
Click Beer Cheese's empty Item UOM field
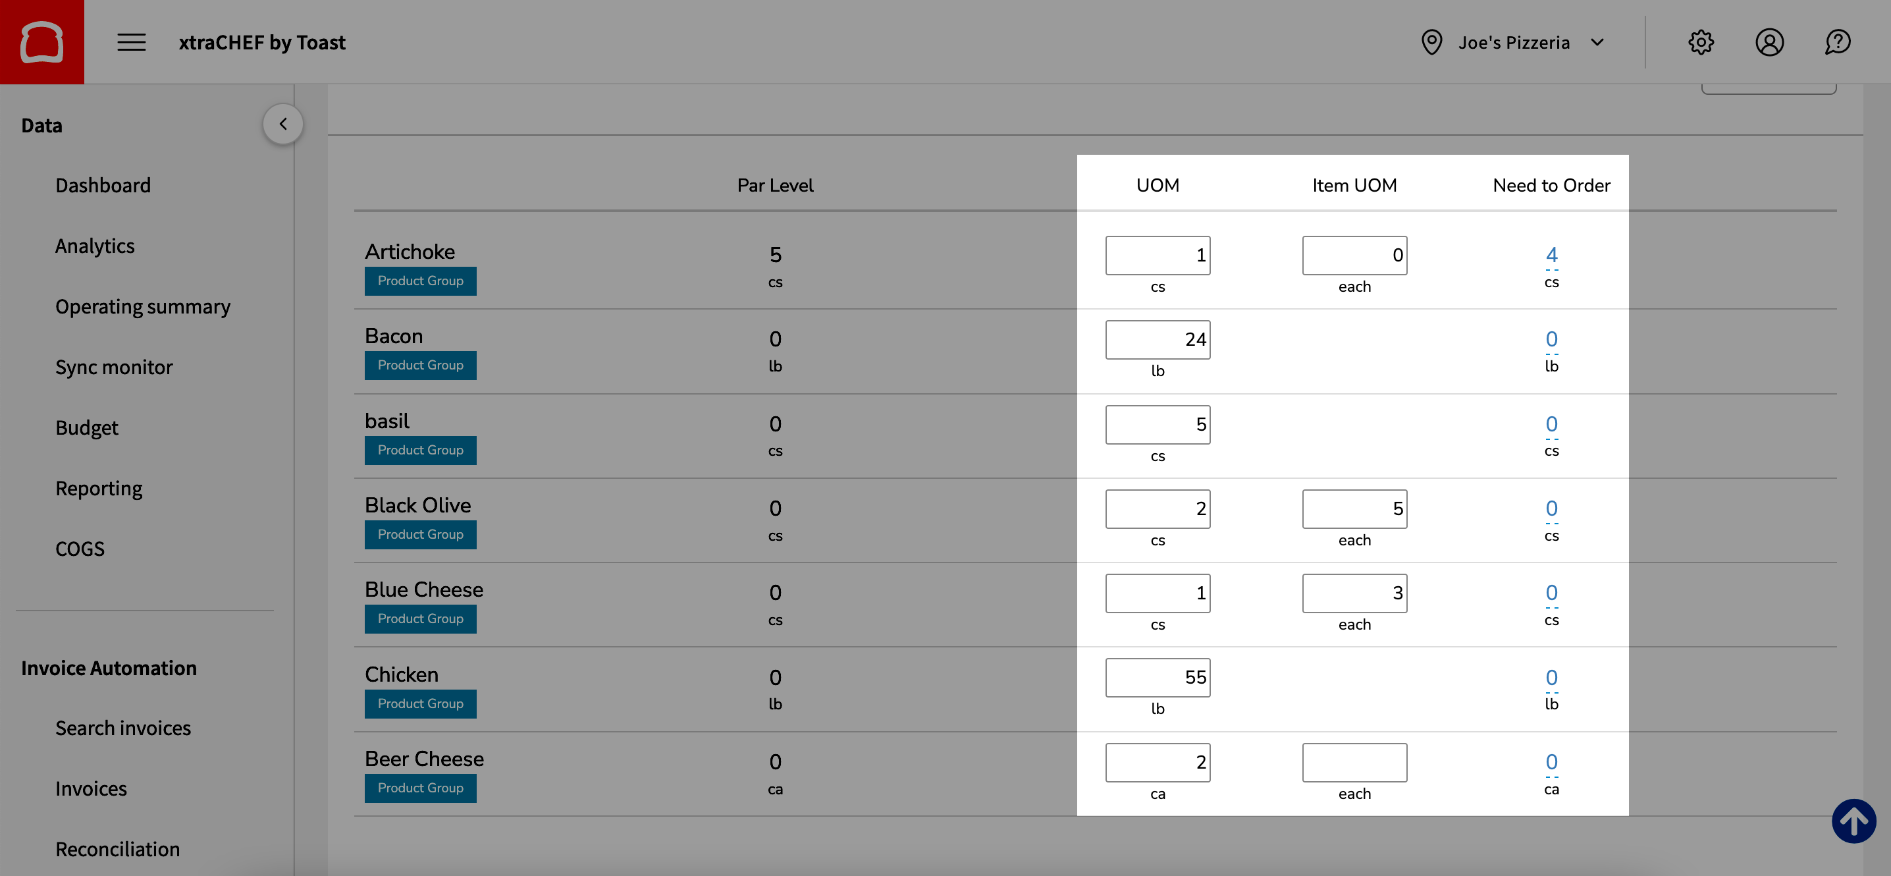pyautogui.click(x=1354, y=762)
